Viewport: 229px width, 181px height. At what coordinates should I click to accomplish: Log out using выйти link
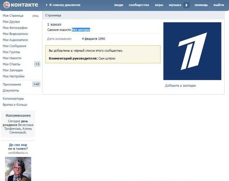(x=218, y=5)
